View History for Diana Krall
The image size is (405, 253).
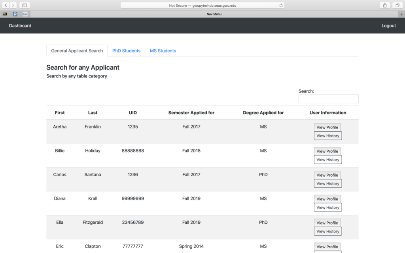coord(327,208)
